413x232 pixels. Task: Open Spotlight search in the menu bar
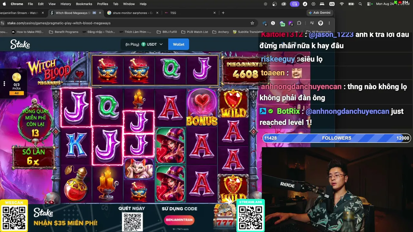[x=360, y=4]
